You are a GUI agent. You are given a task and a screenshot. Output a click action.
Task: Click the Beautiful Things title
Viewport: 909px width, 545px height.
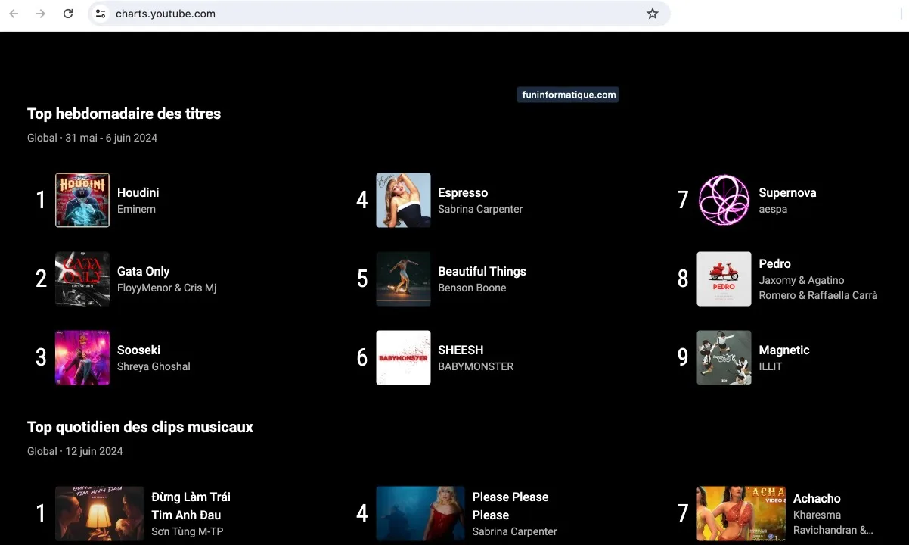pos(482,271)
